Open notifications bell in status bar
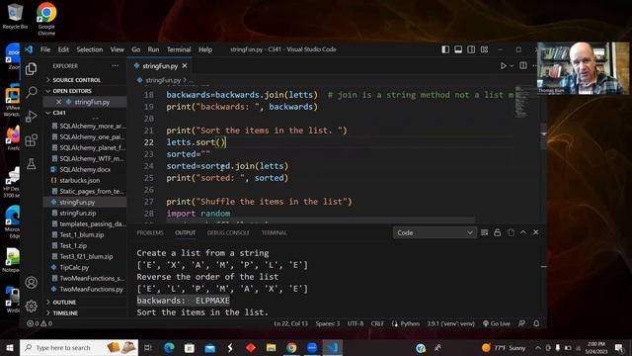Viewport: 632px width, 356px height. tap(536, 323)
